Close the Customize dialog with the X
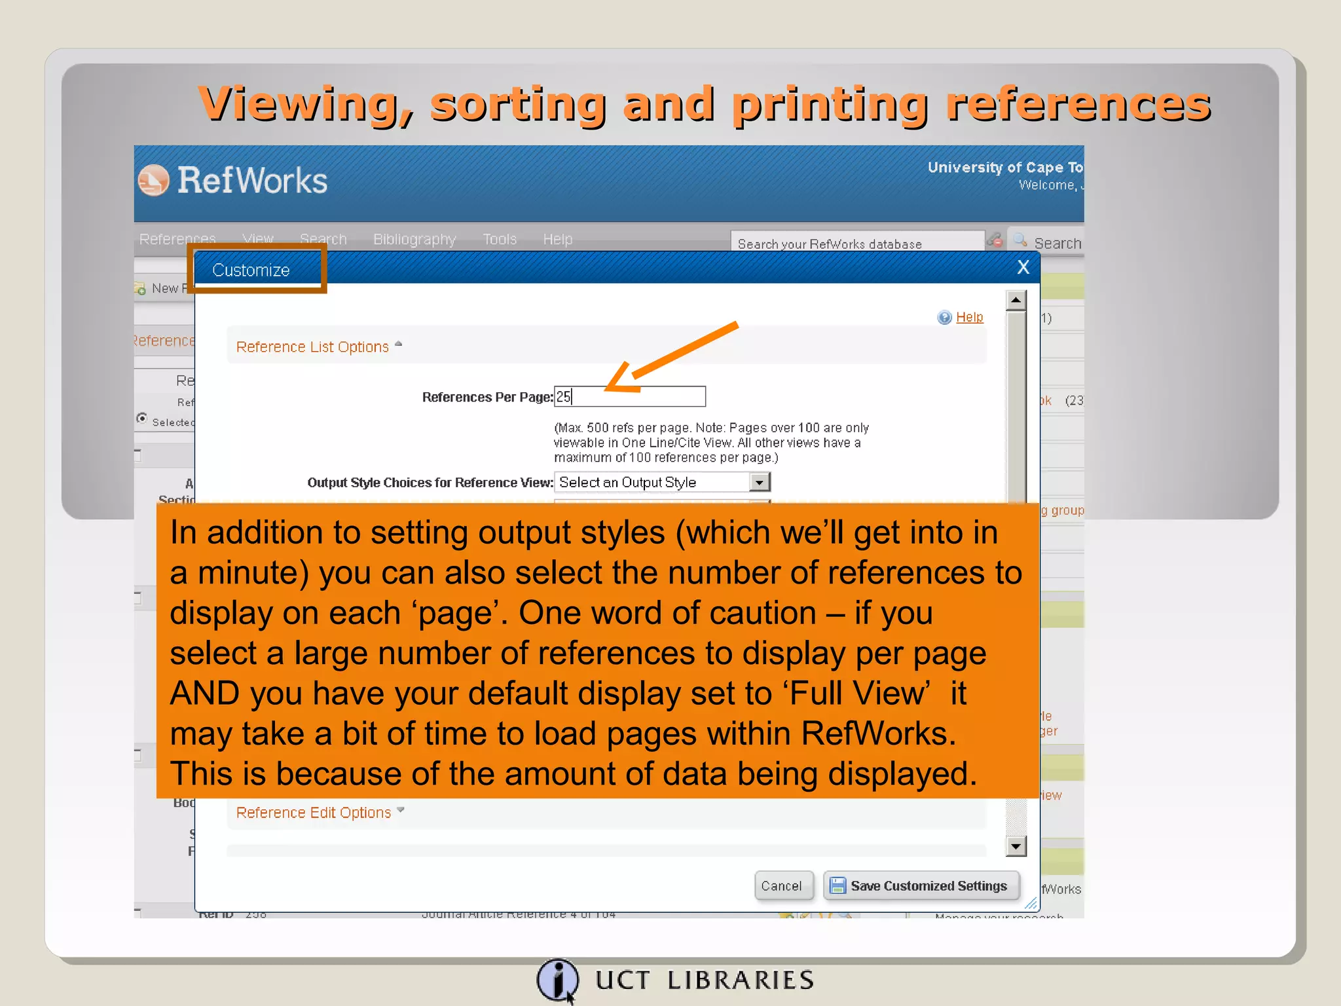 [x=1023, y=267]
